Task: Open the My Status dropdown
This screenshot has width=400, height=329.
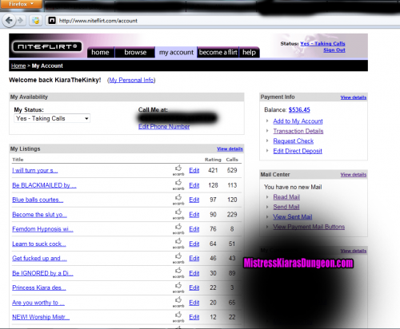Action: click(x=52, y=118)
